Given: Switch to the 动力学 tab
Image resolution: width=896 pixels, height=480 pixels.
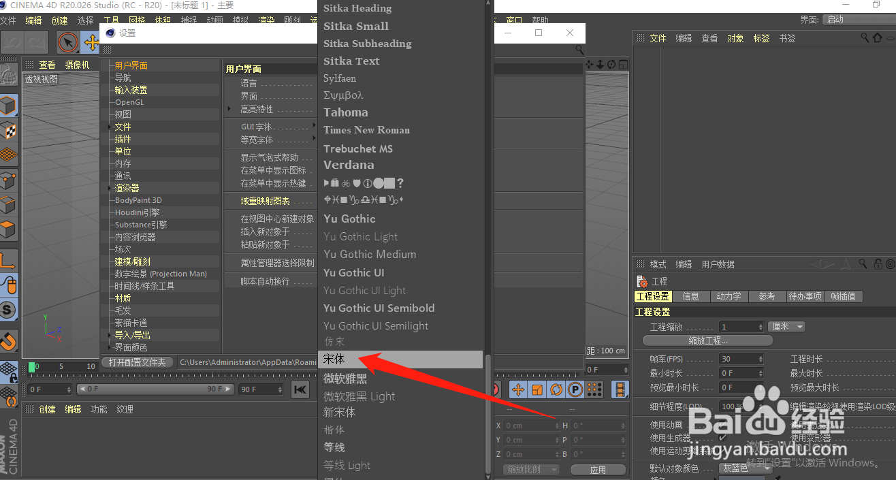Looking at the screenshot, I should pyautogui.click(x=729, y=296).
